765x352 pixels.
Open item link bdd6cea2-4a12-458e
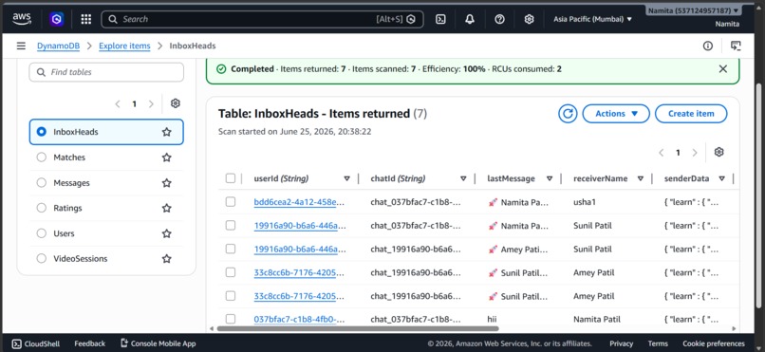click(300, 202)
